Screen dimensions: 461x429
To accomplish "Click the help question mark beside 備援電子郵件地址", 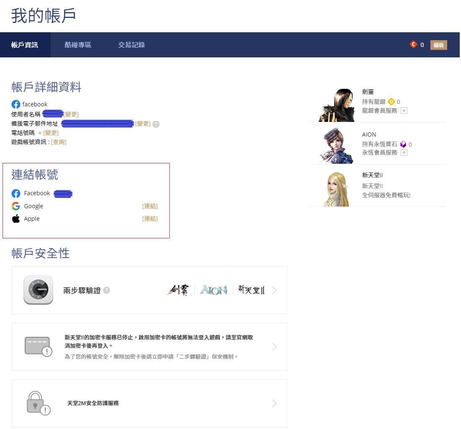I will 155,124.
